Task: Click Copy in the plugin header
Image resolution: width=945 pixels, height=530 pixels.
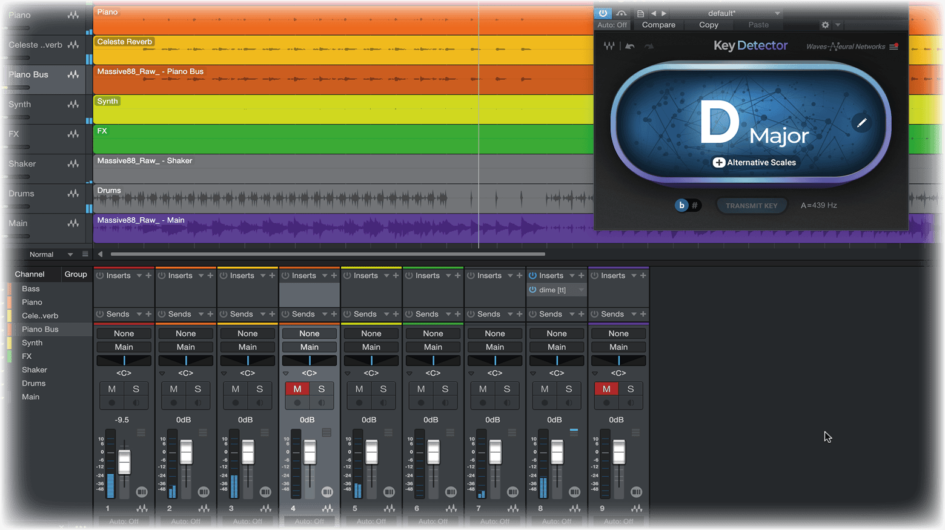Action: (709, 25)
